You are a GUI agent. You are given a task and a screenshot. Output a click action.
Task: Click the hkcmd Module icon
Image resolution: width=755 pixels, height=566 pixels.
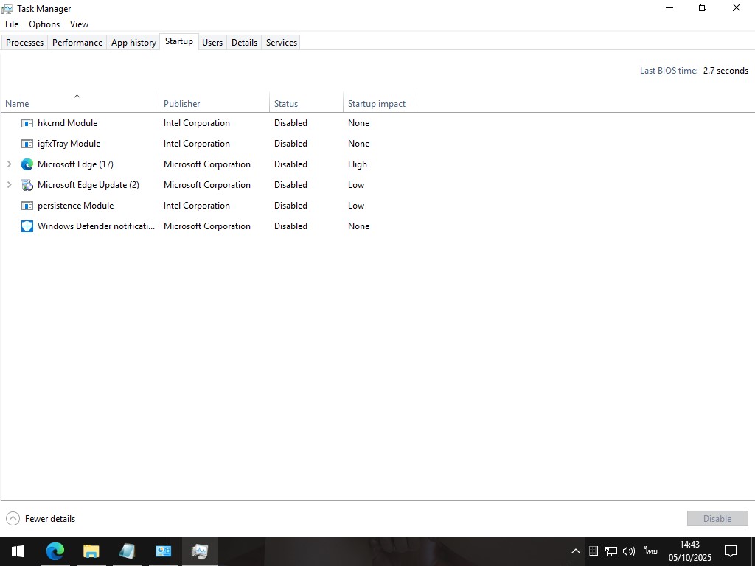(x=27, y=123)
